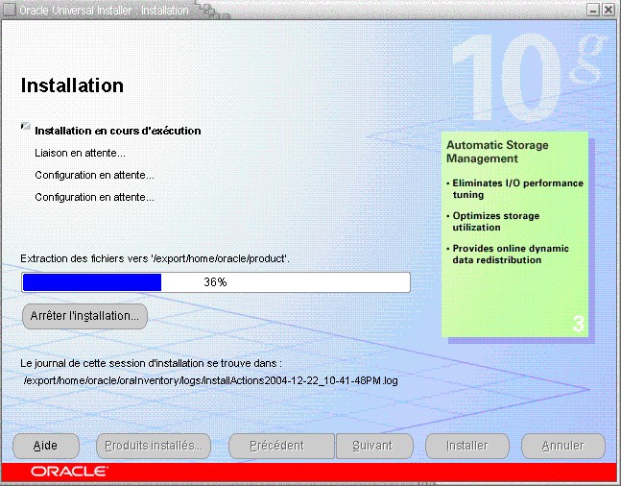Click the installActions log file path
This screenshot has height=486, width=621.
coord(210,380)
